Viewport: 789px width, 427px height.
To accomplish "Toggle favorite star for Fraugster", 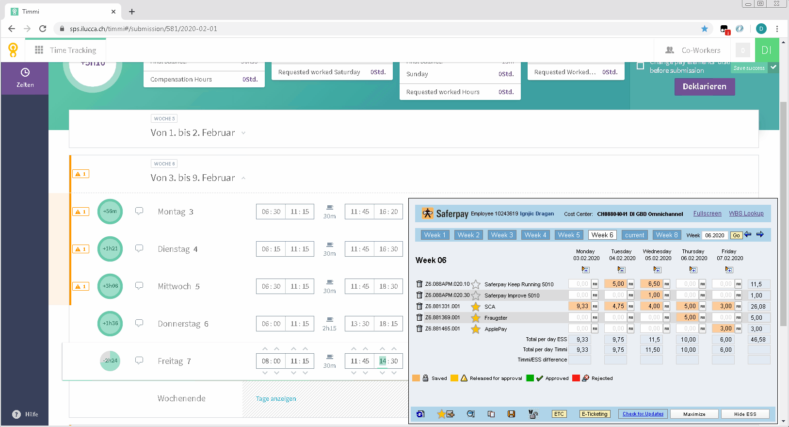I will [x=476, y=318].
